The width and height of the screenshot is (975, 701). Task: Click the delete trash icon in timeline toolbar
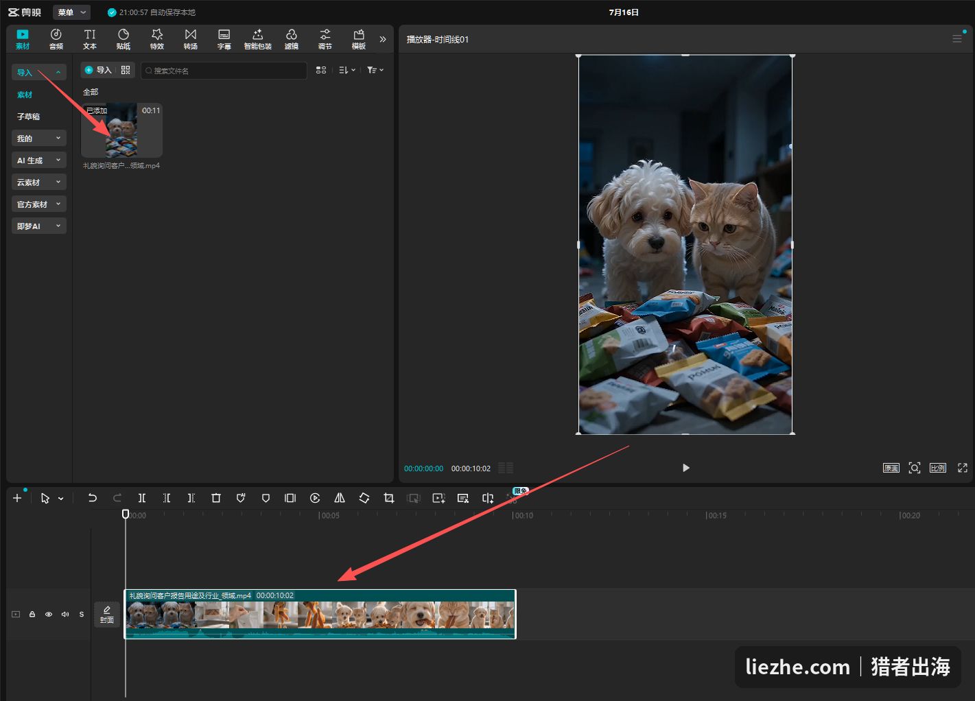tap(216, 498)
